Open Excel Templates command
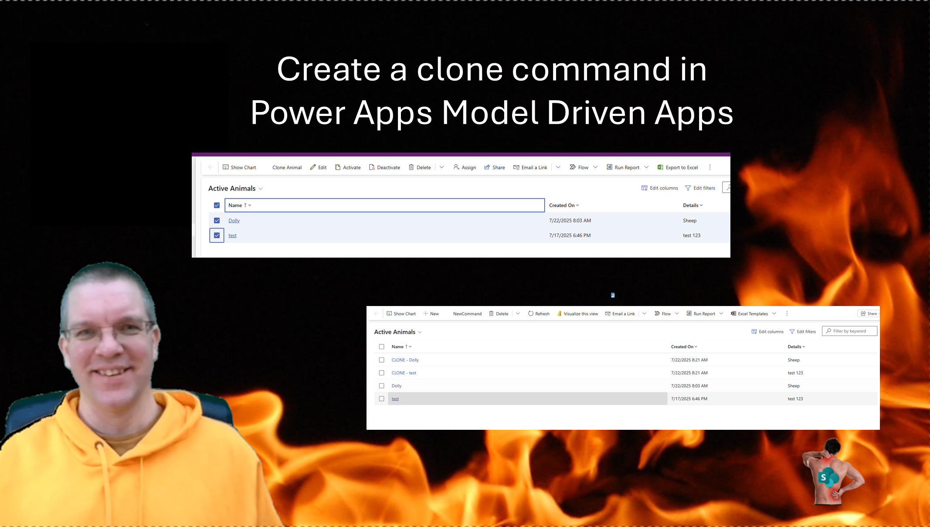This screenshot has width=930, height=527. (x=753, y=314)
